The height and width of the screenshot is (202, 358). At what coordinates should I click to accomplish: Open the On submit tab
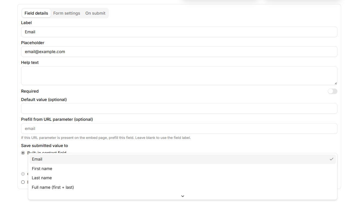point(95,13)
